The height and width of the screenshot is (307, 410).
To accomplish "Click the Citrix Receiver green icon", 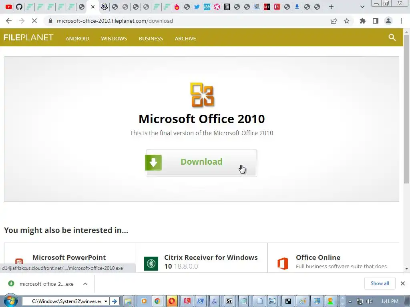I will coord(151,264).
